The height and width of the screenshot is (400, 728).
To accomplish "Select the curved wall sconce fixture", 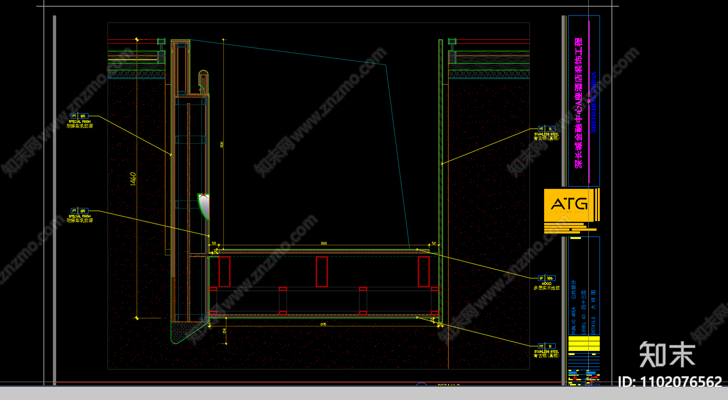I will [x=204, y=207].
